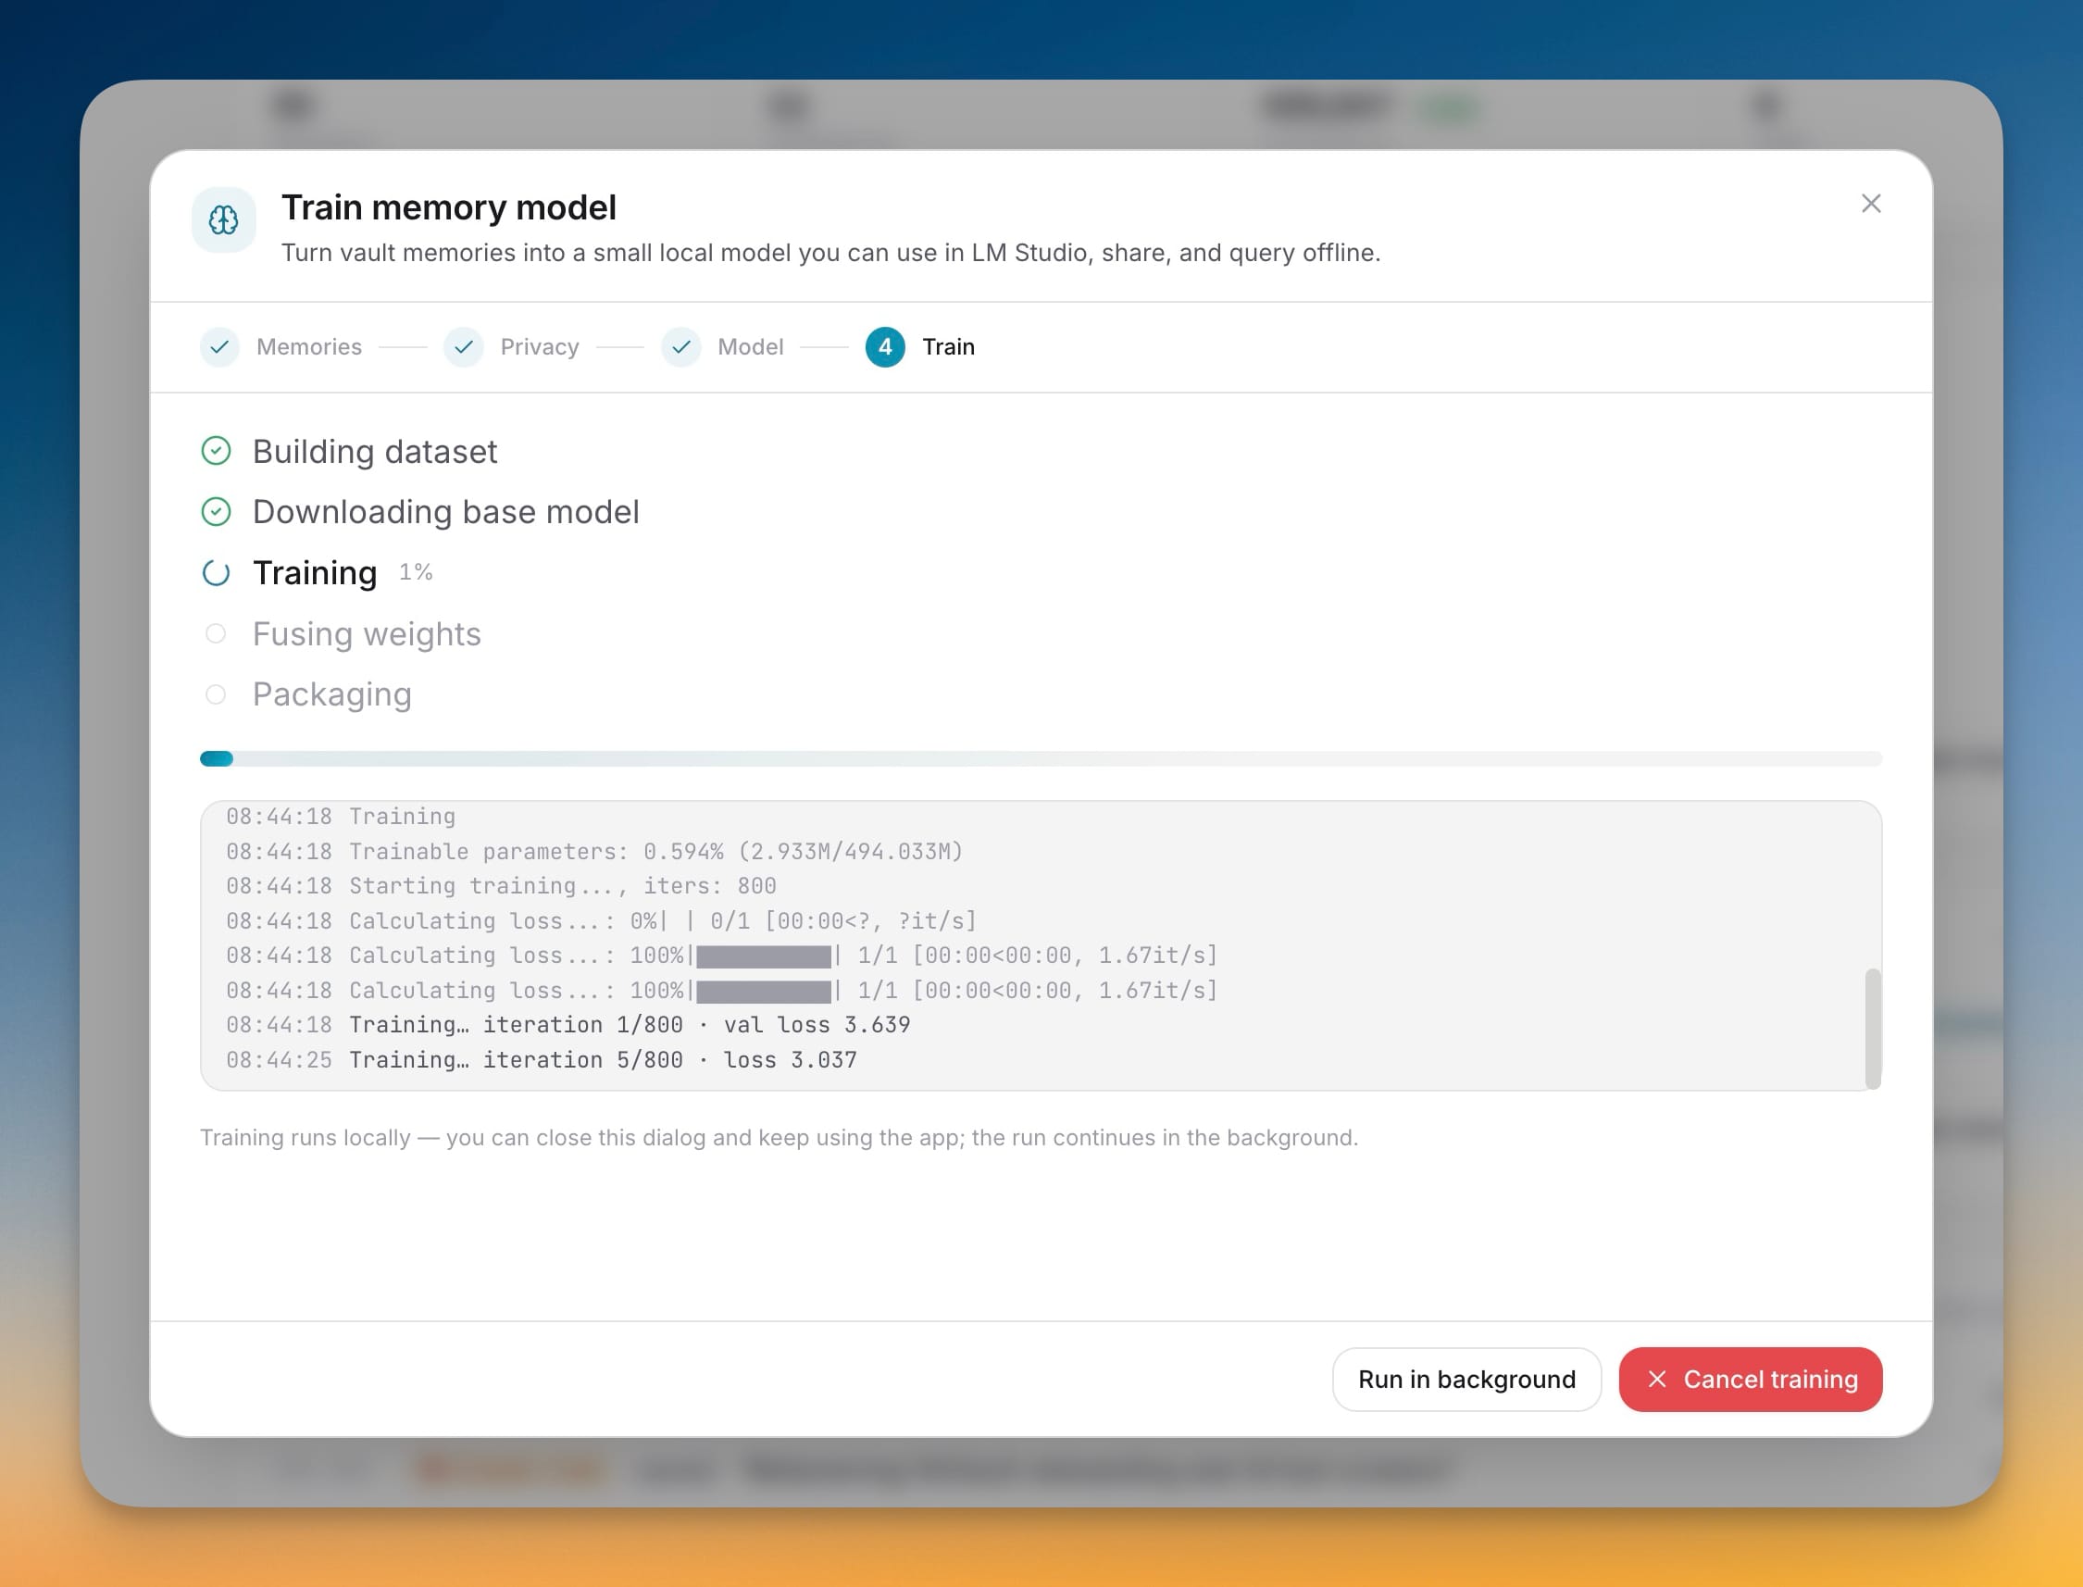Click the Building dataset stage label
Image resolution: width=2083 pixels, height=1587 pixels.
click(x=374, y=452)
